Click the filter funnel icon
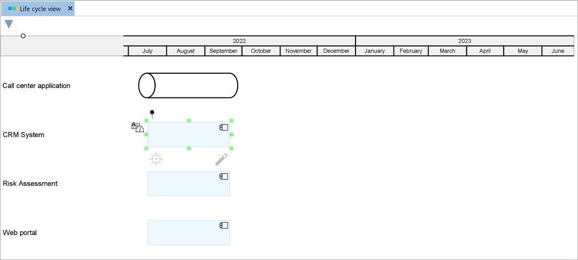578x260 pixels. (9, 24)
